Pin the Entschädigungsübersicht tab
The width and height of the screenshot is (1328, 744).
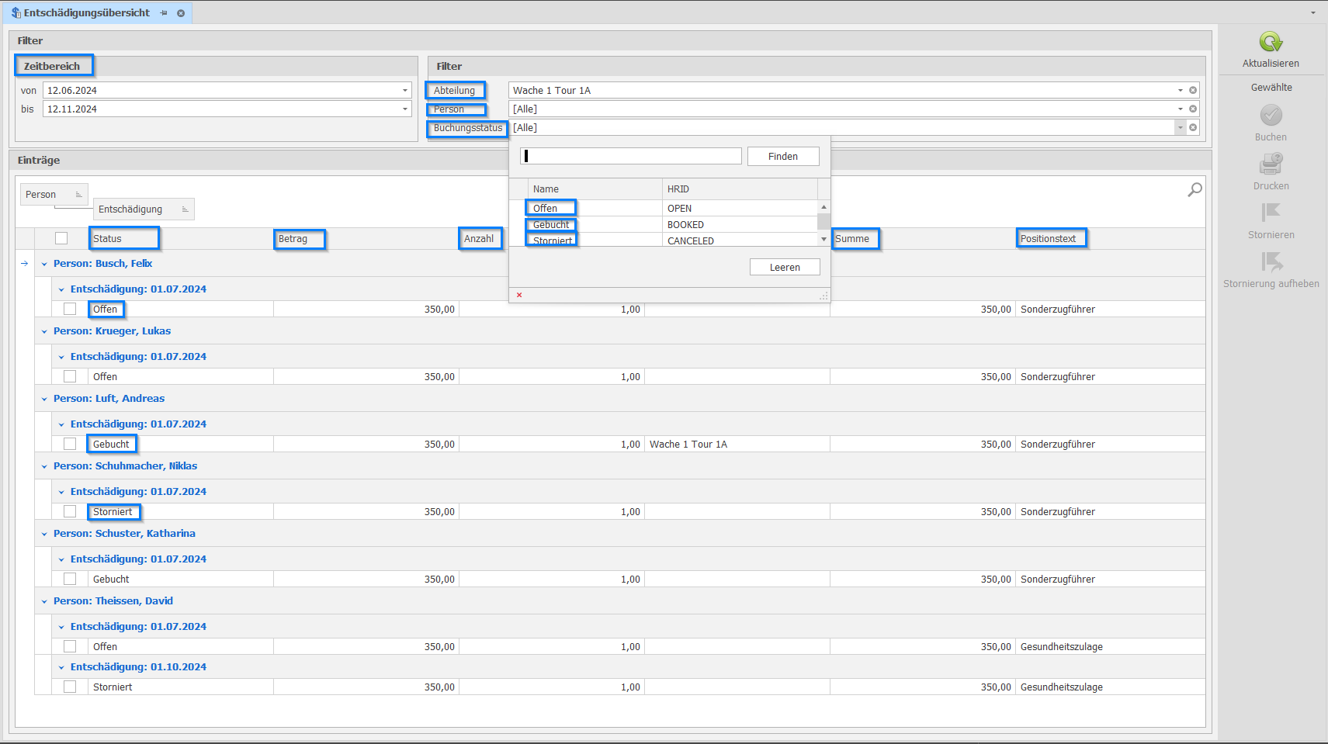(164, 13)
